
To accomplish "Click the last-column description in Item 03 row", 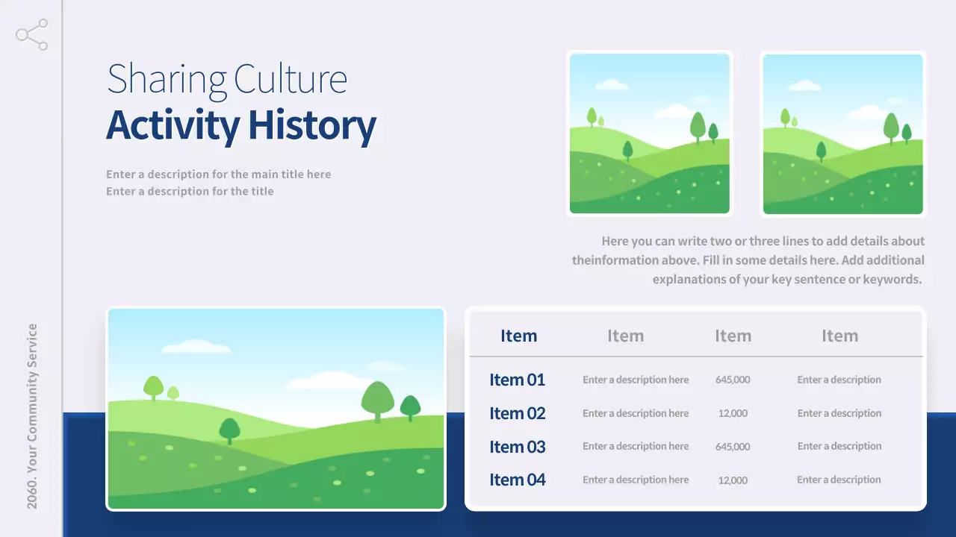I will pos(839,446).
